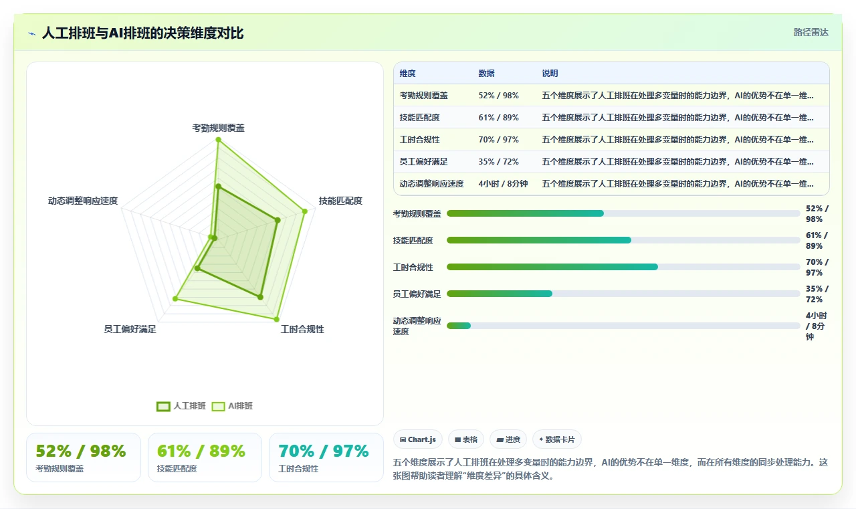This screenshot has height=509, width=856.
Task: Click the 路径雷达 label in header
Action: coord(811,32)
